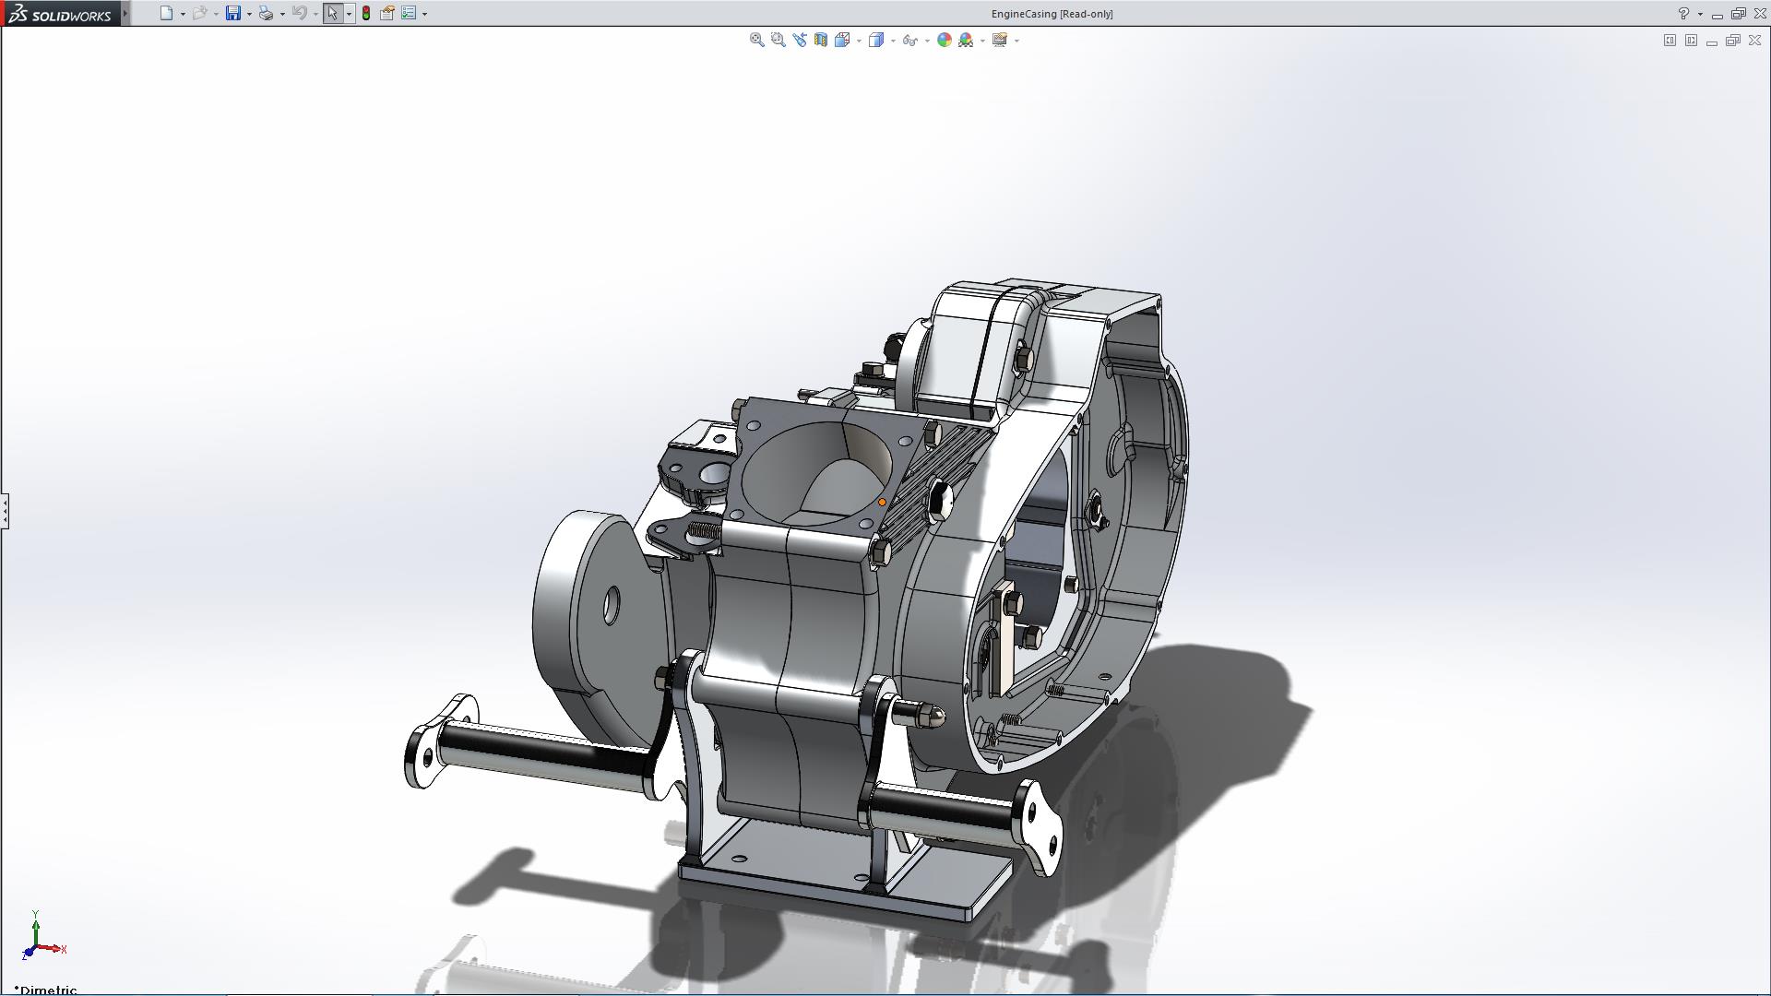Click the Zoom to Fit icon
1771x996 pixels.
point(756,40)
